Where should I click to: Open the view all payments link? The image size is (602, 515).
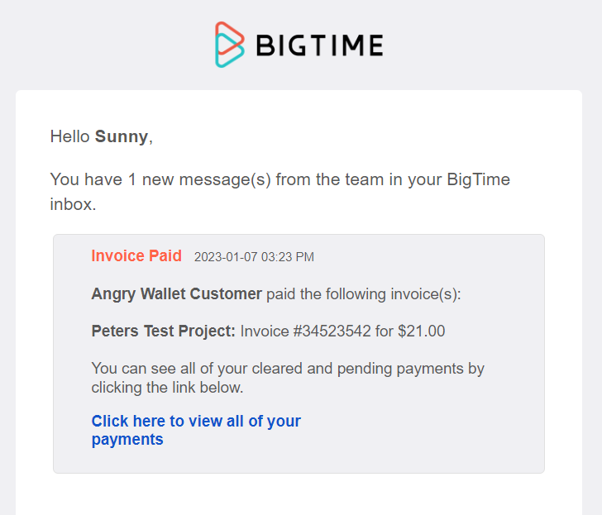[x=196, y=430]
